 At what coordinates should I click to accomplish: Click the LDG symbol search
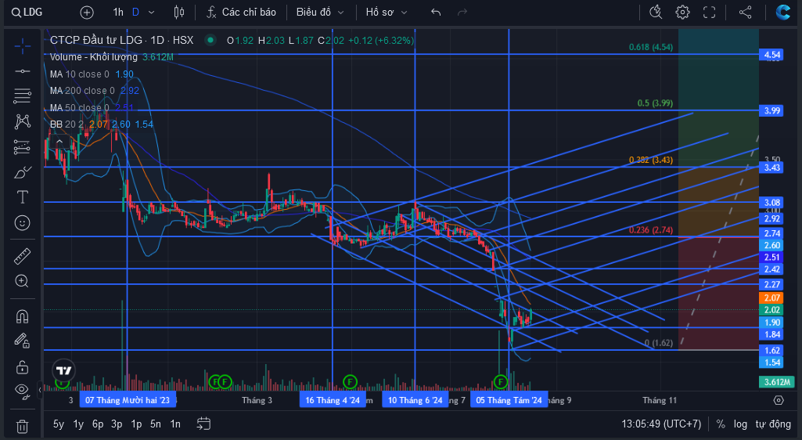click(x=27, y=13)
